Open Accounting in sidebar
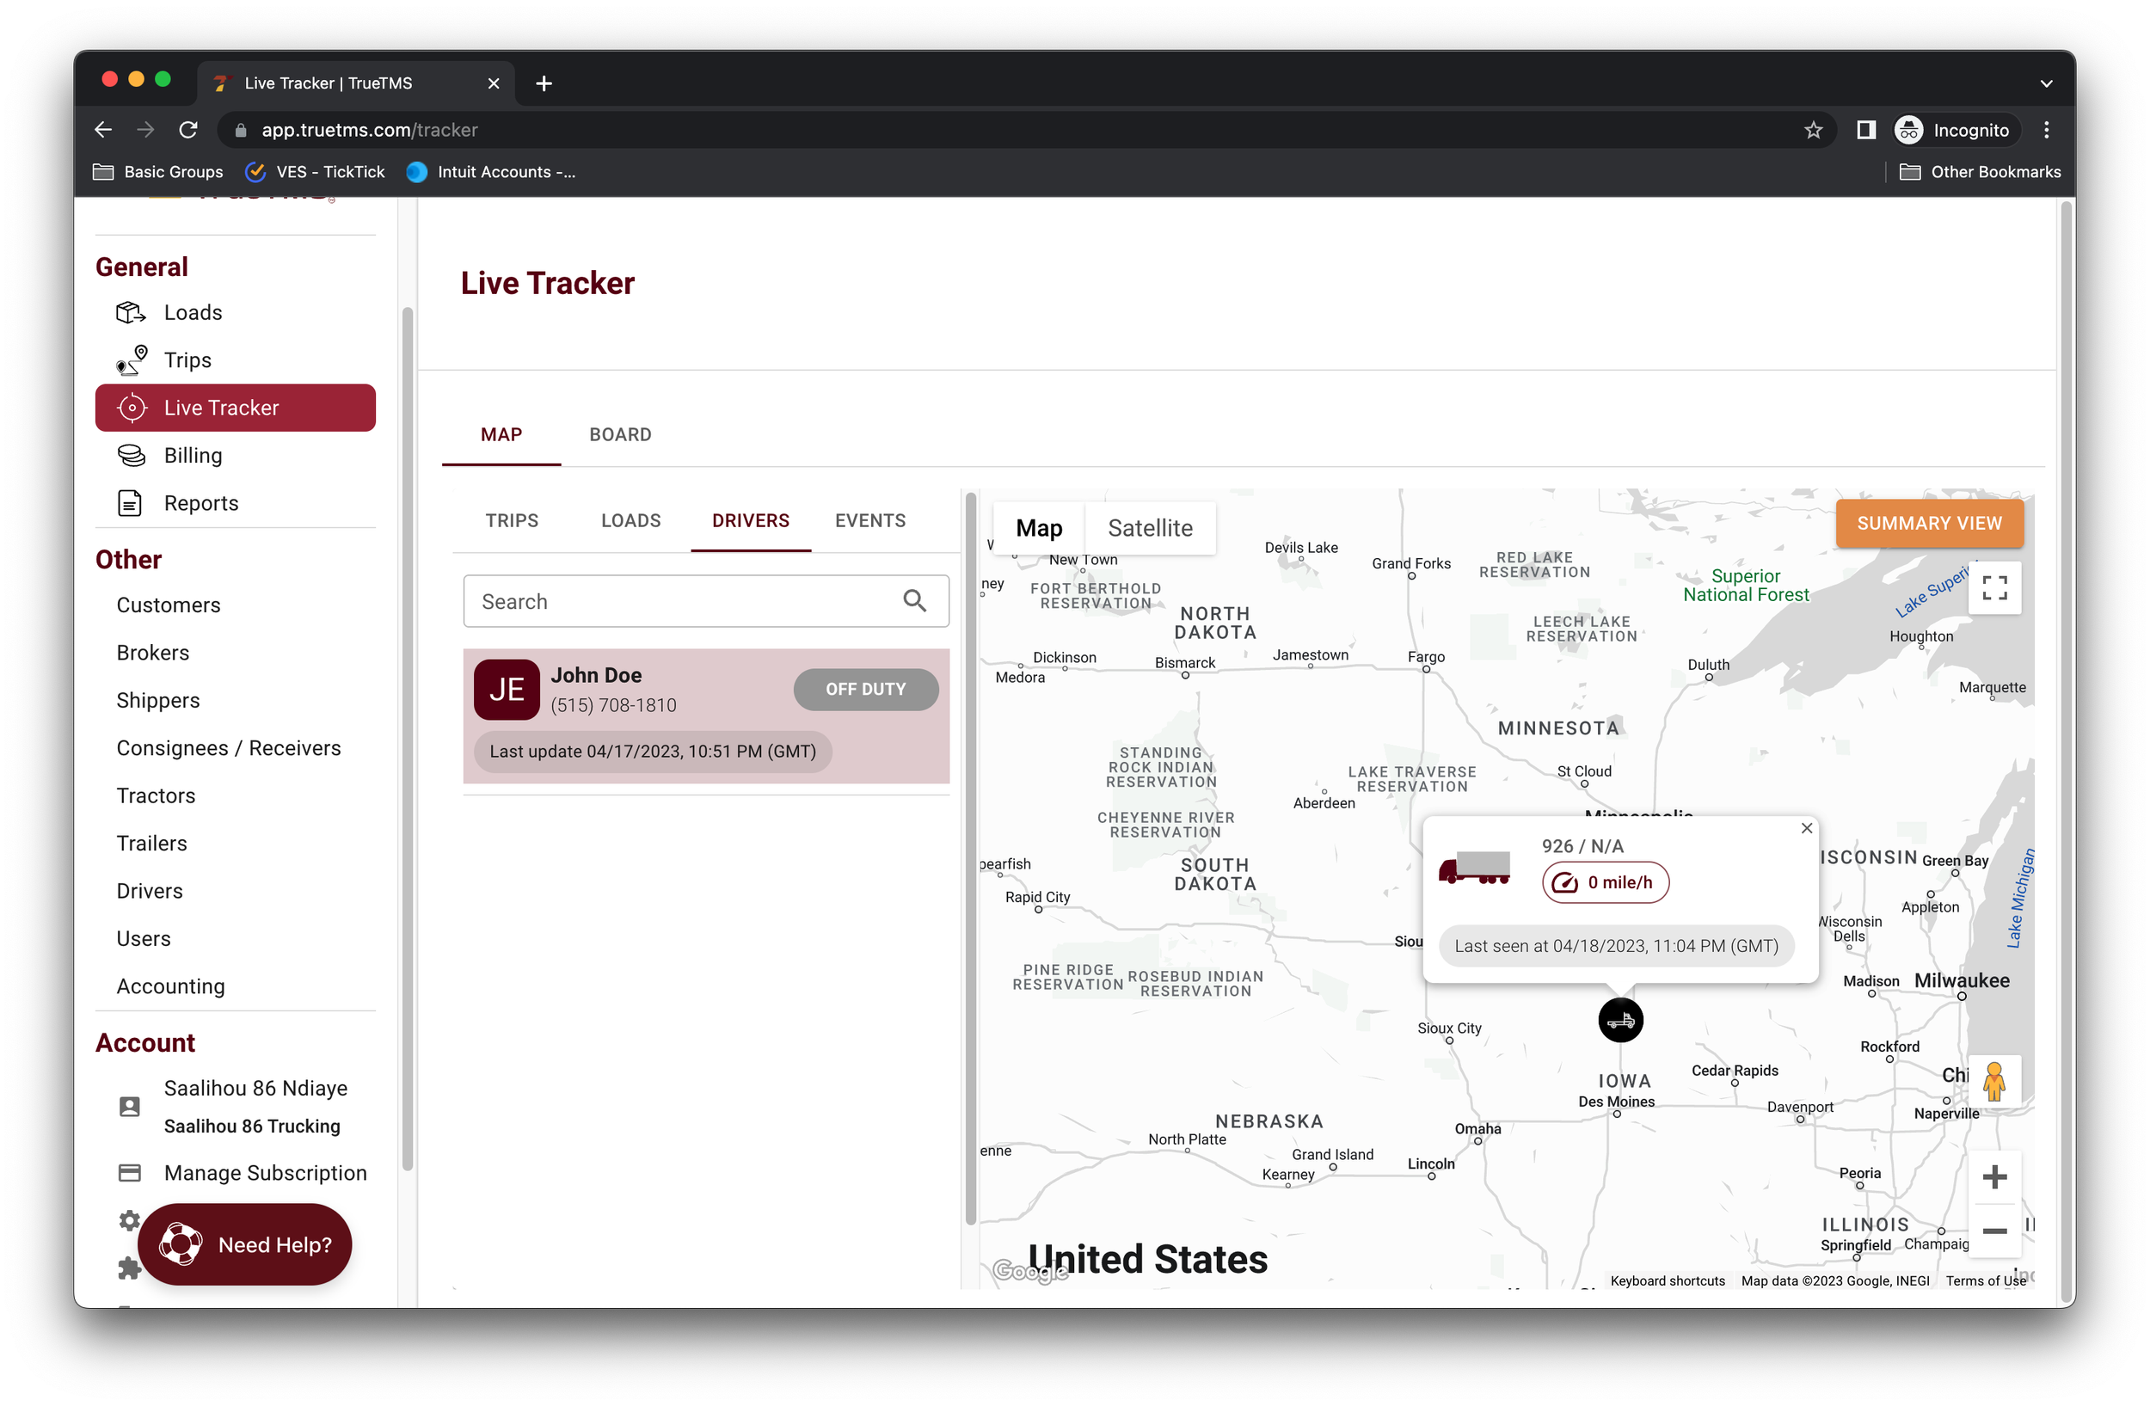The image size is (2150, 1406). (171, 986)
